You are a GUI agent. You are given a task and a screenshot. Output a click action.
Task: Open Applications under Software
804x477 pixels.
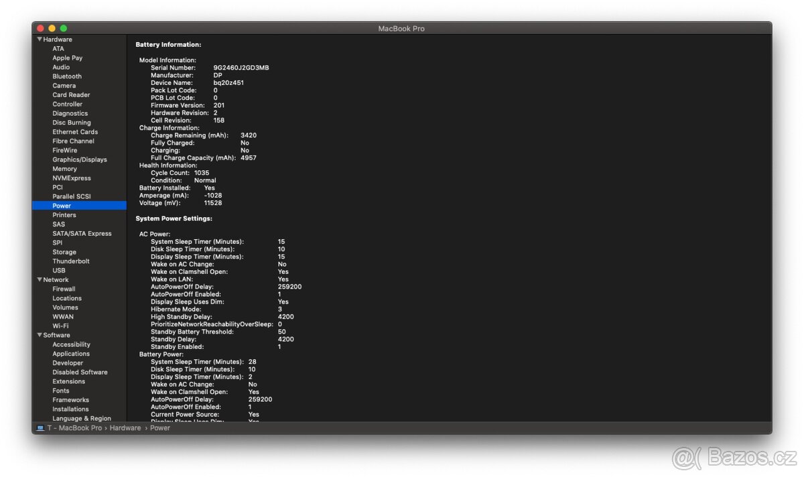pyautogui.click(x=71, y=353)
